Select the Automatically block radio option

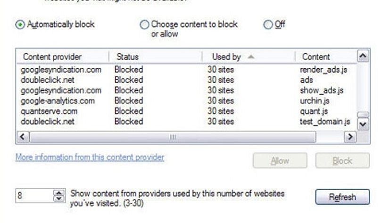pyautogui.click(x=20, y=24)
